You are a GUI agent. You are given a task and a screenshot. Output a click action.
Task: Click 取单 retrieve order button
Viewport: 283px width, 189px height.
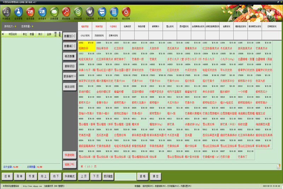coord(19,176)
